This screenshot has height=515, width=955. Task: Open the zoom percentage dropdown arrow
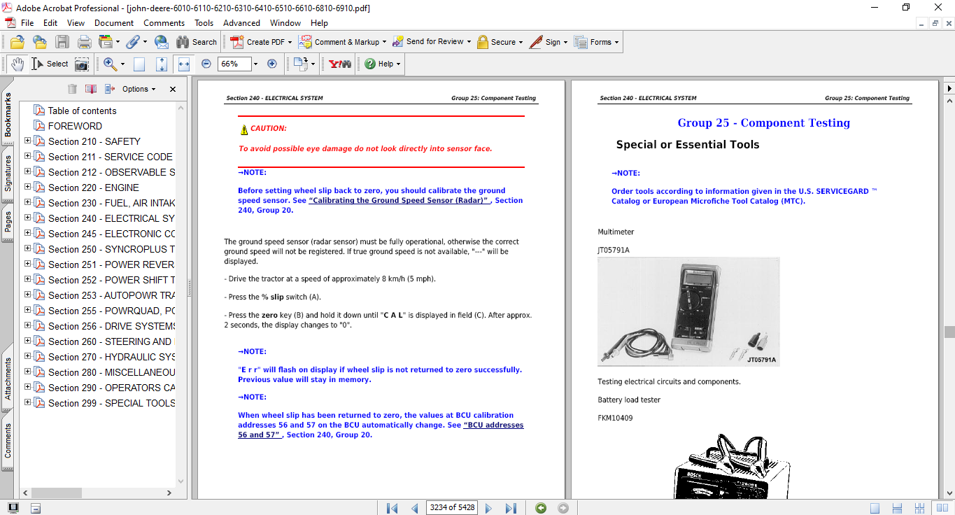(x=255, y=64)
